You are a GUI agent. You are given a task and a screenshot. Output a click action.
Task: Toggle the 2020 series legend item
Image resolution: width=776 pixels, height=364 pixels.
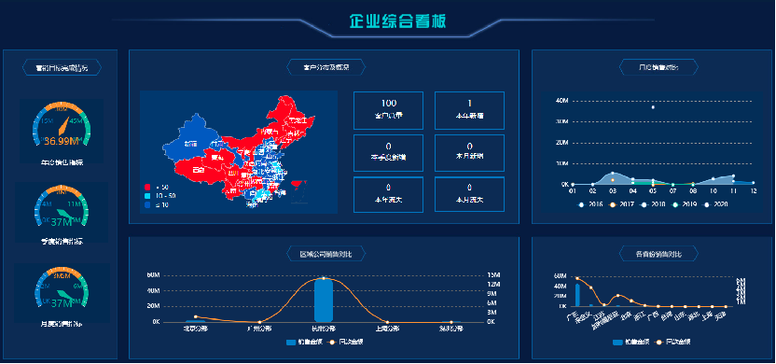tap(714, 204)
